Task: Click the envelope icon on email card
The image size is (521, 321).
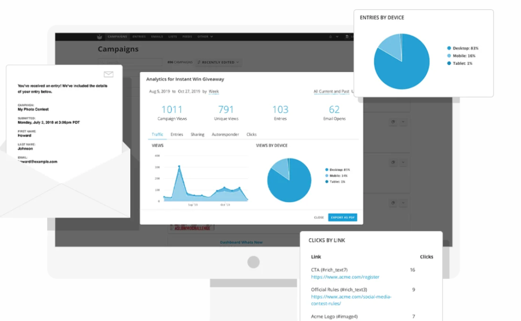Action: coord(109,74)
